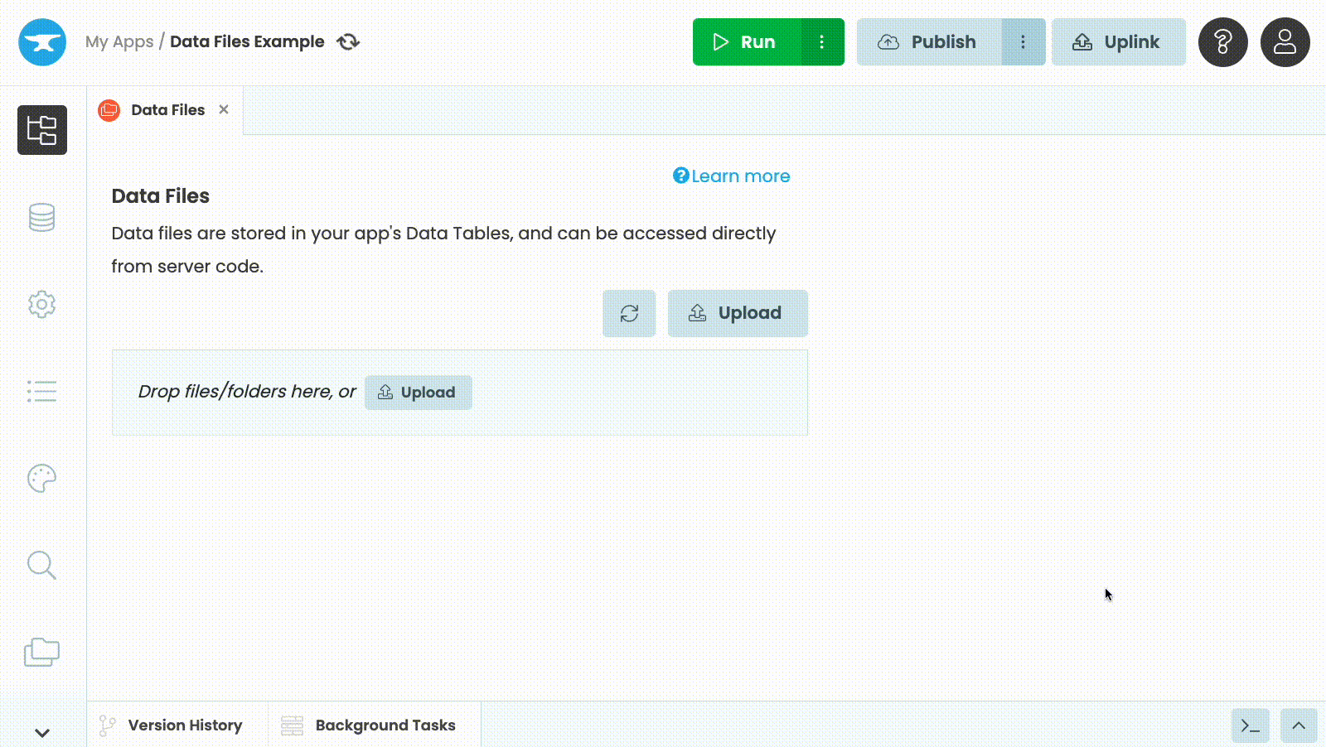The height and width of the screenshot is (747, 1326).
Task: Open the Run options three-dot menu
Action: (x=822, y=42)
